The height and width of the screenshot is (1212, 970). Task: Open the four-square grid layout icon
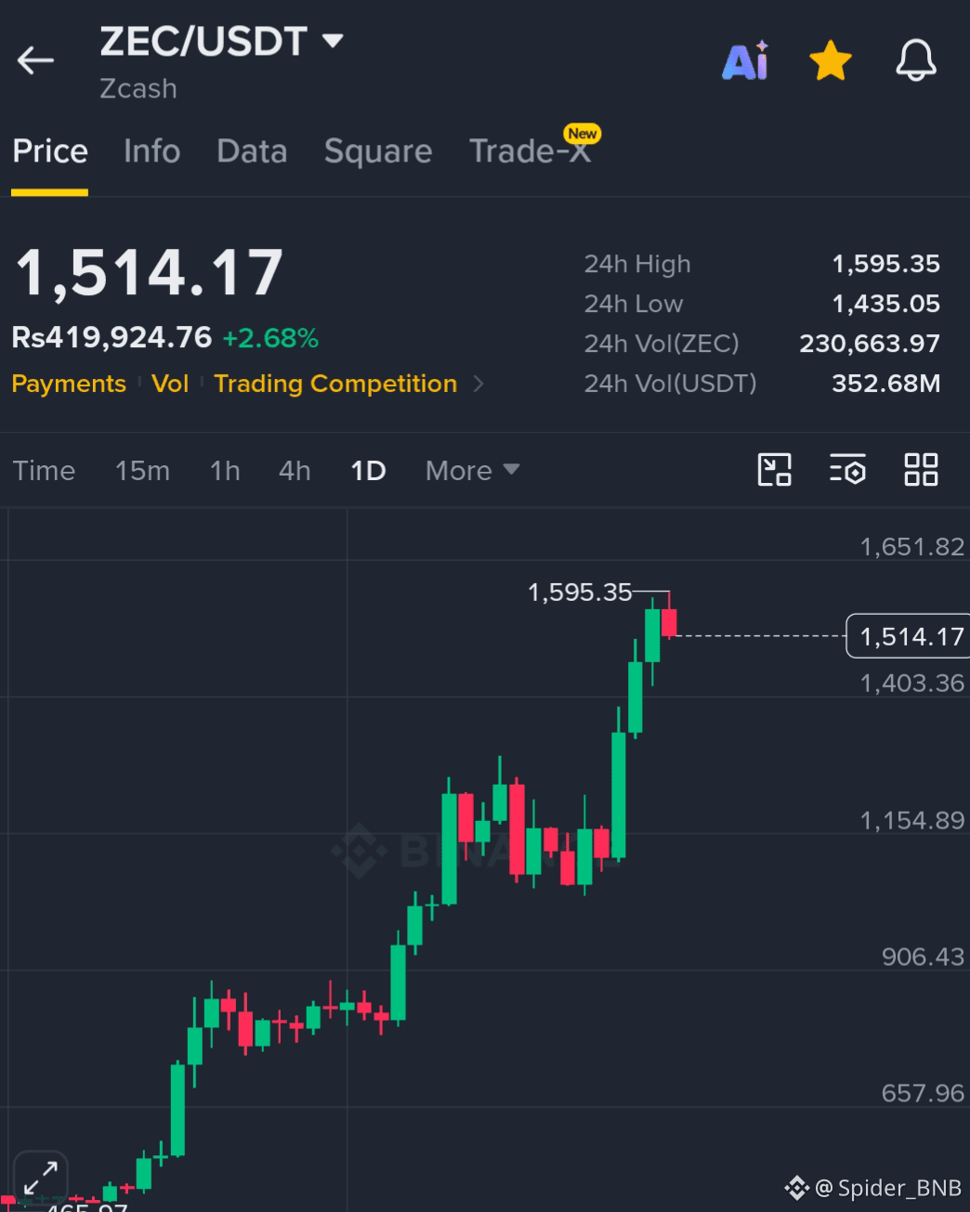pos(921,470)
